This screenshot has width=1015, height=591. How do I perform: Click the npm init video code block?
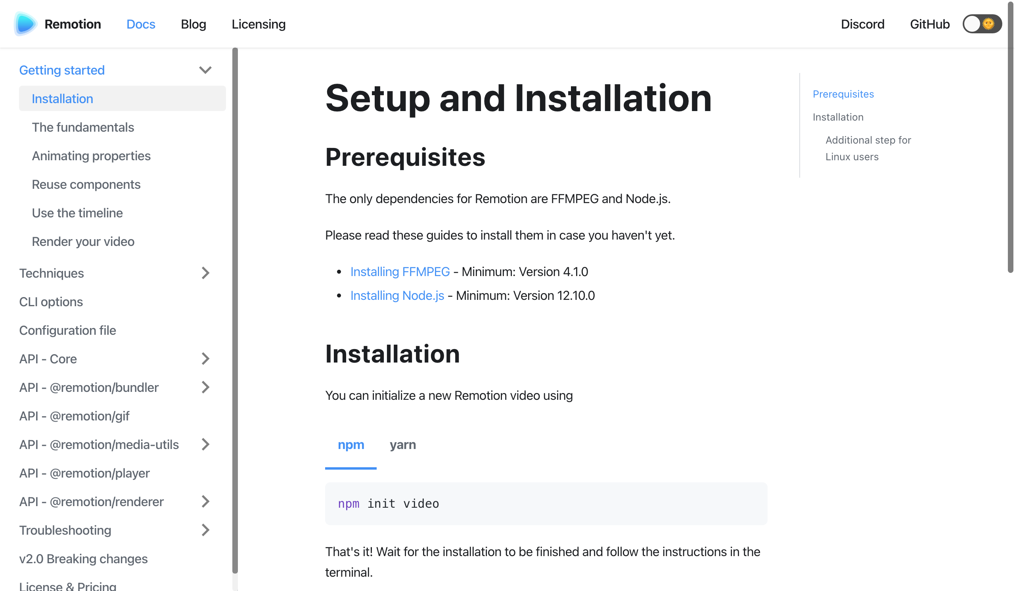pyautogui.click(x=546, y=504)
